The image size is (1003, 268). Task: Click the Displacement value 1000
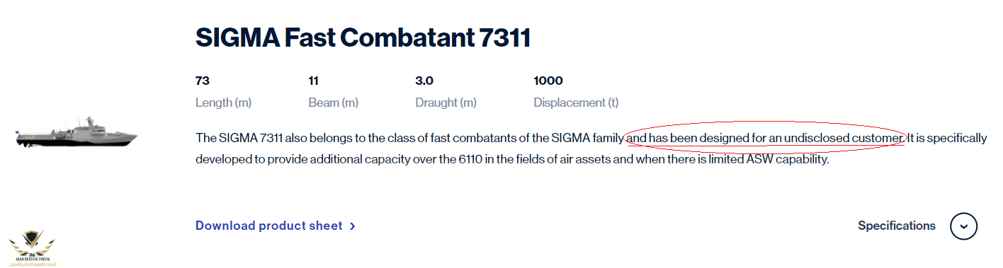(x=548, y=81)
